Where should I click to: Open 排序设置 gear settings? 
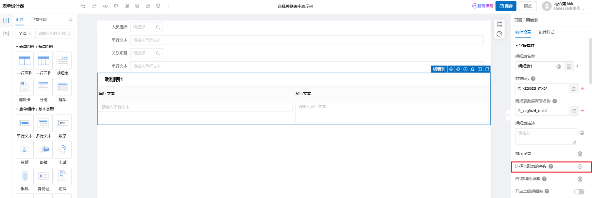[x=580, y=154]
